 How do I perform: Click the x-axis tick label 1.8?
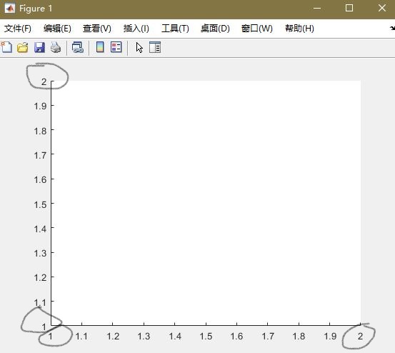(x=299, y=337)
